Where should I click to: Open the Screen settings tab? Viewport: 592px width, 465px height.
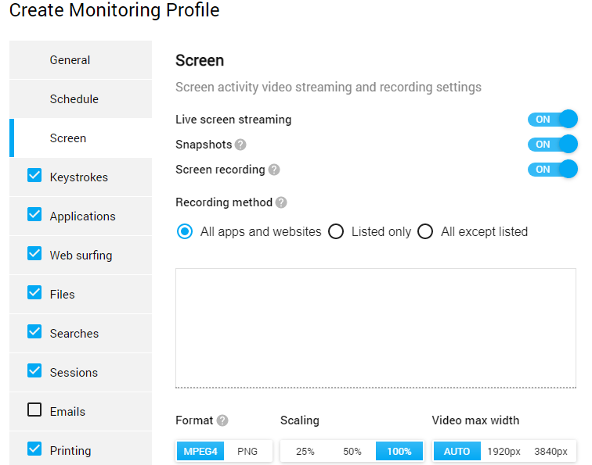(x=81, y=138)
